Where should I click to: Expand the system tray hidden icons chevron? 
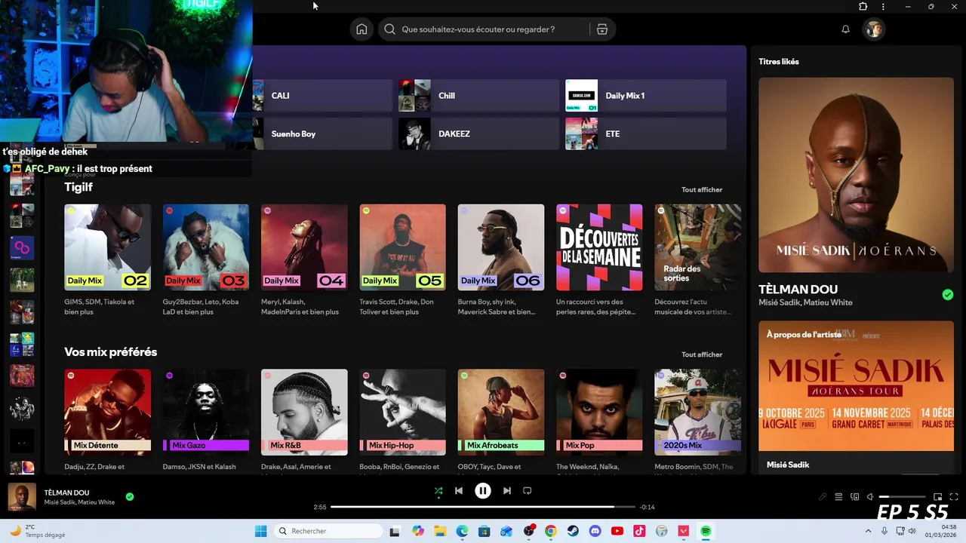[868, 531]
